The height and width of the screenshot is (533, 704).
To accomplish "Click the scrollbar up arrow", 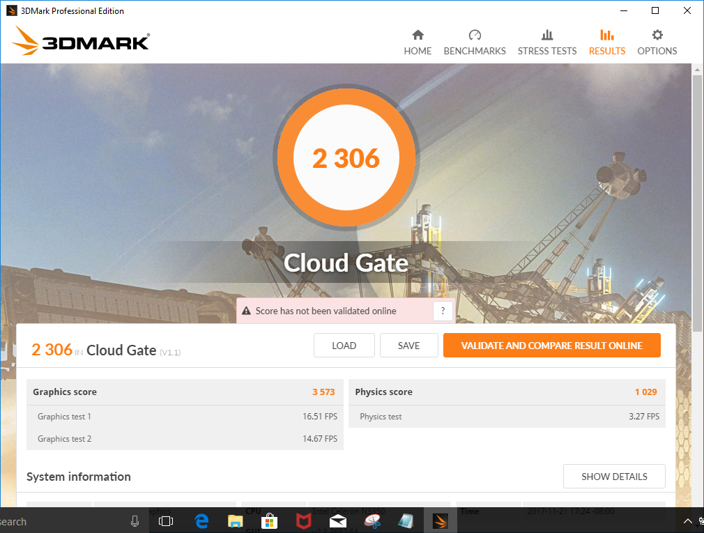I will coord(697,70).
